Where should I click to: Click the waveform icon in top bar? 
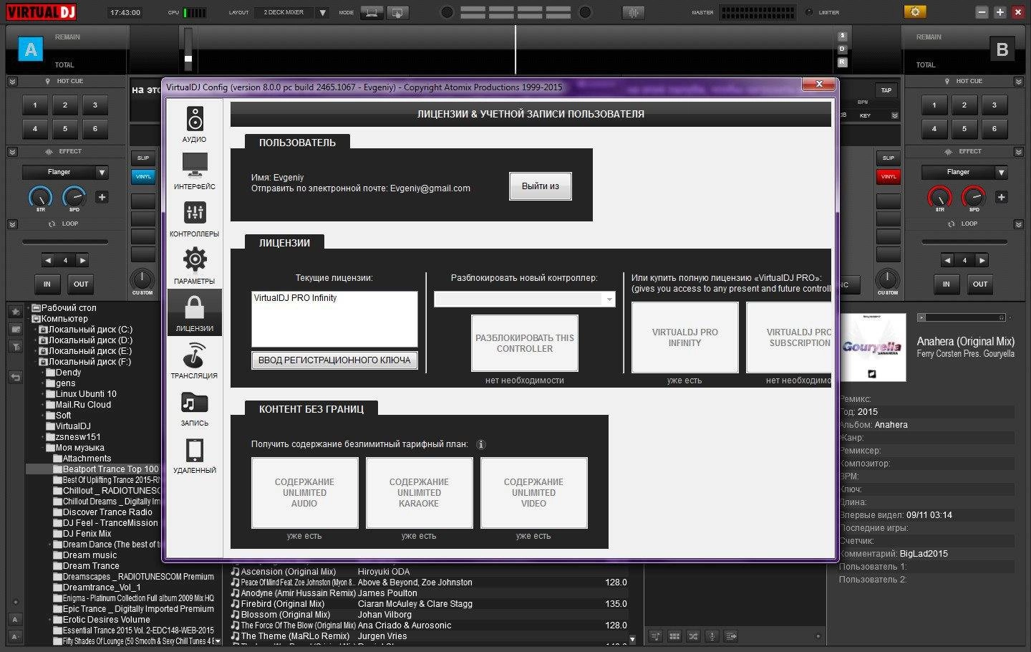pos(634,12)
